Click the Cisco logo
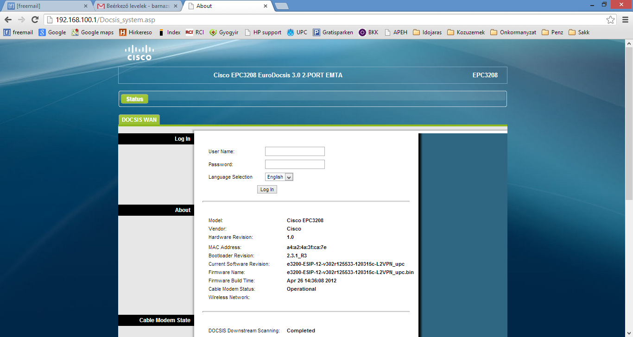 [139, 53]
